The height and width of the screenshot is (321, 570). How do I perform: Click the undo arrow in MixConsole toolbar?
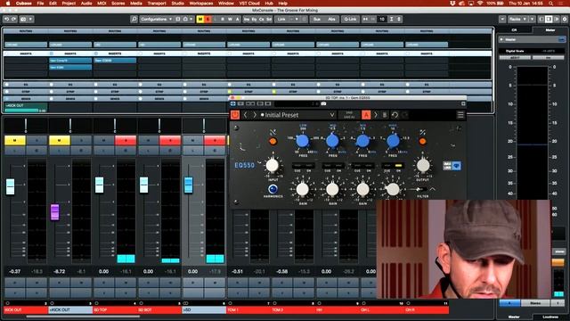click(x=6, y=19)
